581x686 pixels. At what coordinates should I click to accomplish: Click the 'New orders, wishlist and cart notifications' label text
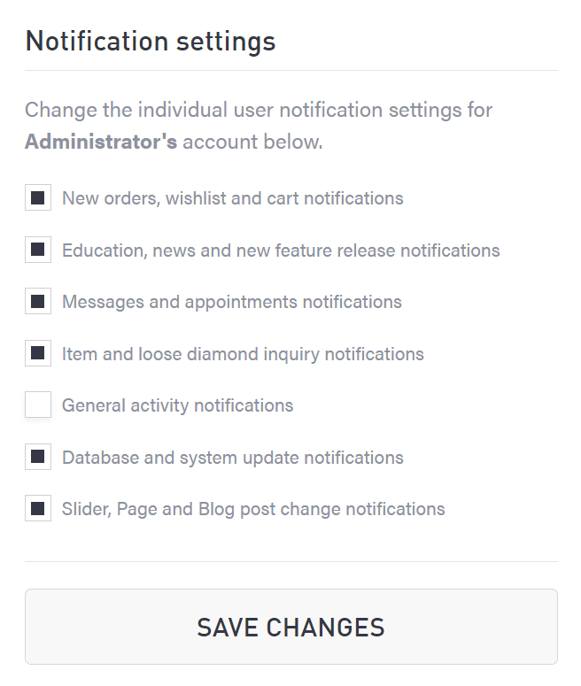(x=232, y=198)
